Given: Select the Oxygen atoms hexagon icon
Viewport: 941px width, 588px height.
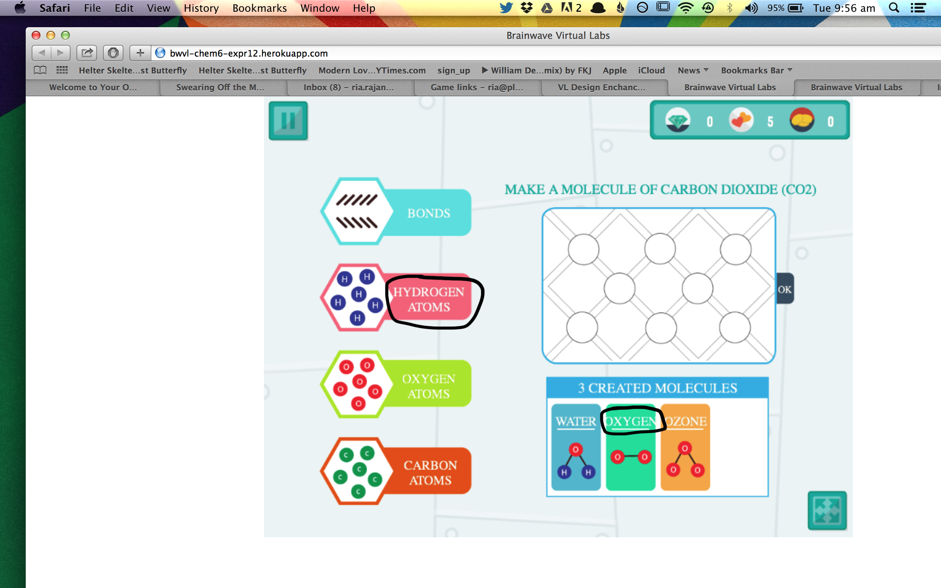Looking at the screenshot, I should 357,384.
